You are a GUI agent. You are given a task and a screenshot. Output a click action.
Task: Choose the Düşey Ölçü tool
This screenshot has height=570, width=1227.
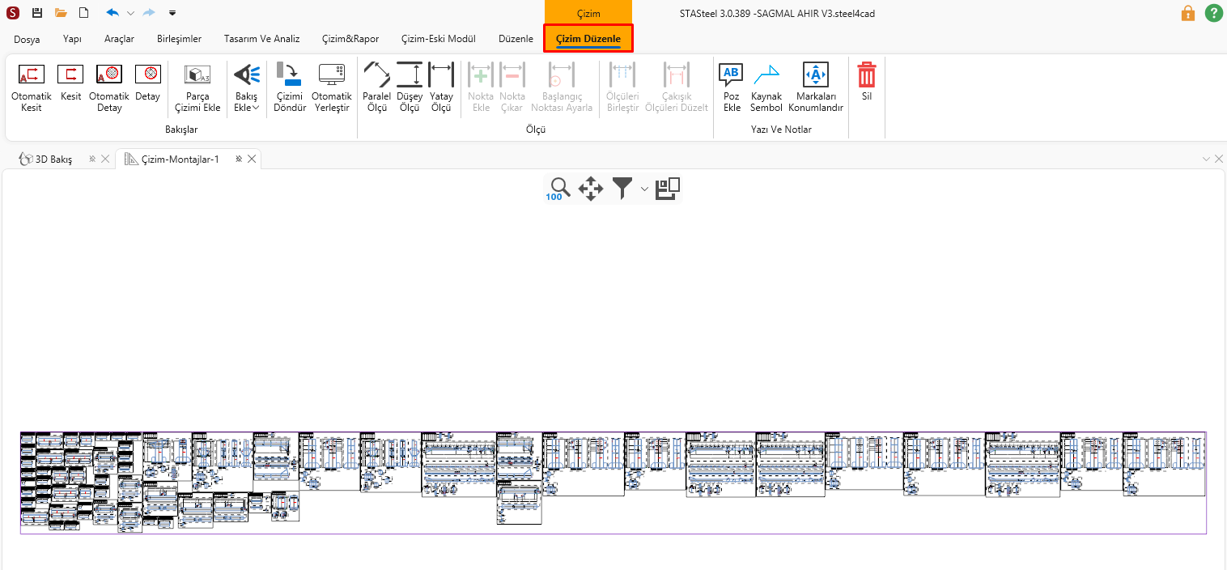pyautogui.click(x=410, y=87)
